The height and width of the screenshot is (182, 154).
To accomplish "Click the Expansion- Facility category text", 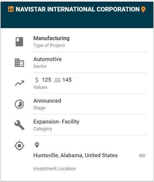I will (x=56, y=122).
